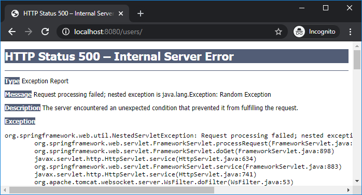Click the HTTP Status 500 heading text
The height and width of the screenshot is (195, 362).
[119, 56]
